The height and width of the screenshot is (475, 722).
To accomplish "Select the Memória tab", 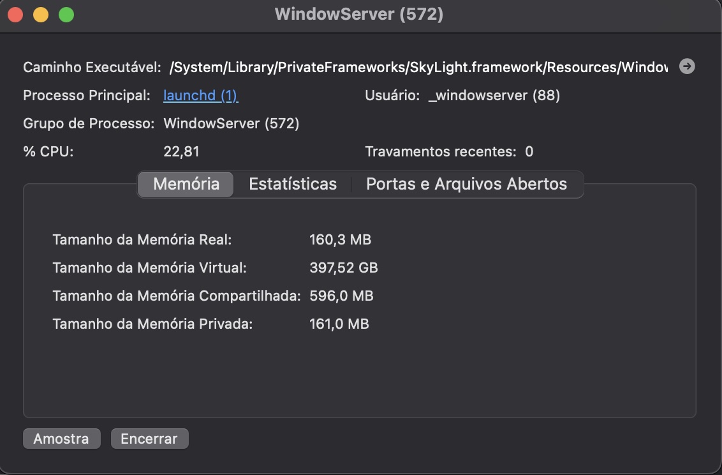I will tap(185, 184).
